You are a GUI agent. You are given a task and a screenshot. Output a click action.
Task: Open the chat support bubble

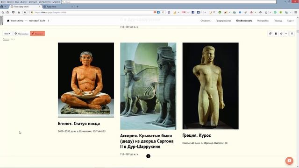[289, 161]
